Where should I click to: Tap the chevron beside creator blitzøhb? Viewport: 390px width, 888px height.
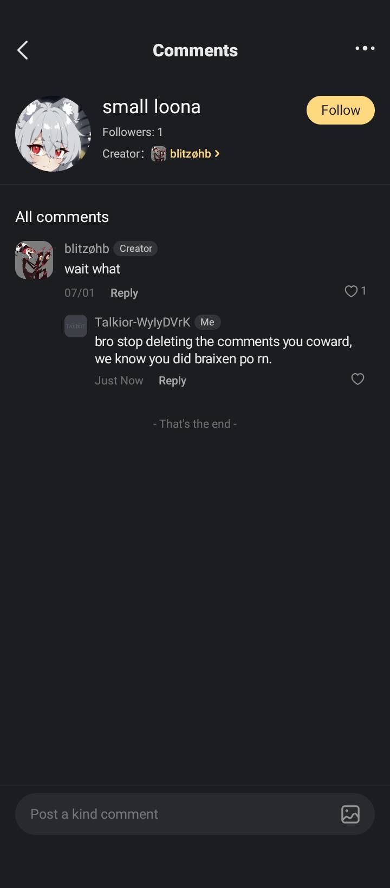pyautogui.click(x=217, y=154)
